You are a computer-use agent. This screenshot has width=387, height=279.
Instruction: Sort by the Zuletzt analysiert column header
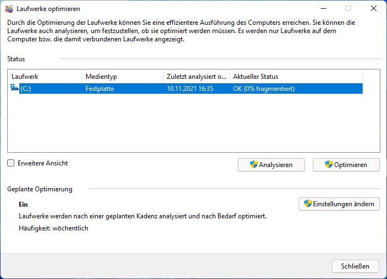[x=196, y=77]
